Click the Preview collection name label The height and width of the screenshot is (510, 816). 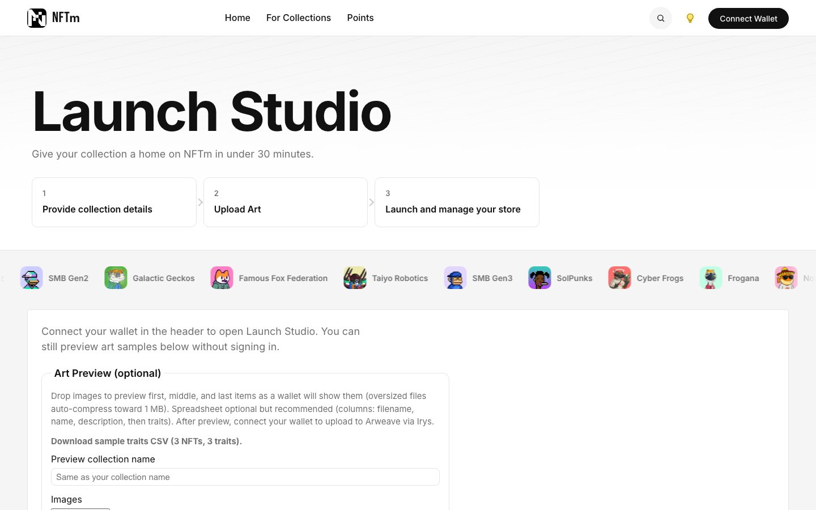click(103, 459)
